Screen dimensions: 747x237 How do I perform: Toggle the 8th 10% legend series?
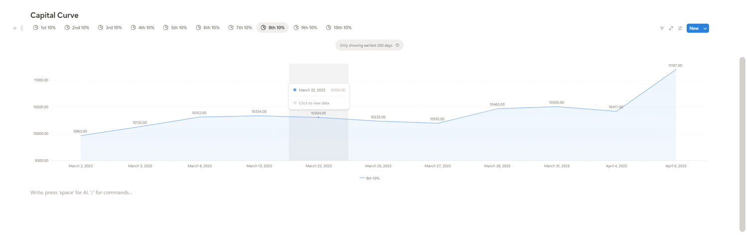[370, 178]
